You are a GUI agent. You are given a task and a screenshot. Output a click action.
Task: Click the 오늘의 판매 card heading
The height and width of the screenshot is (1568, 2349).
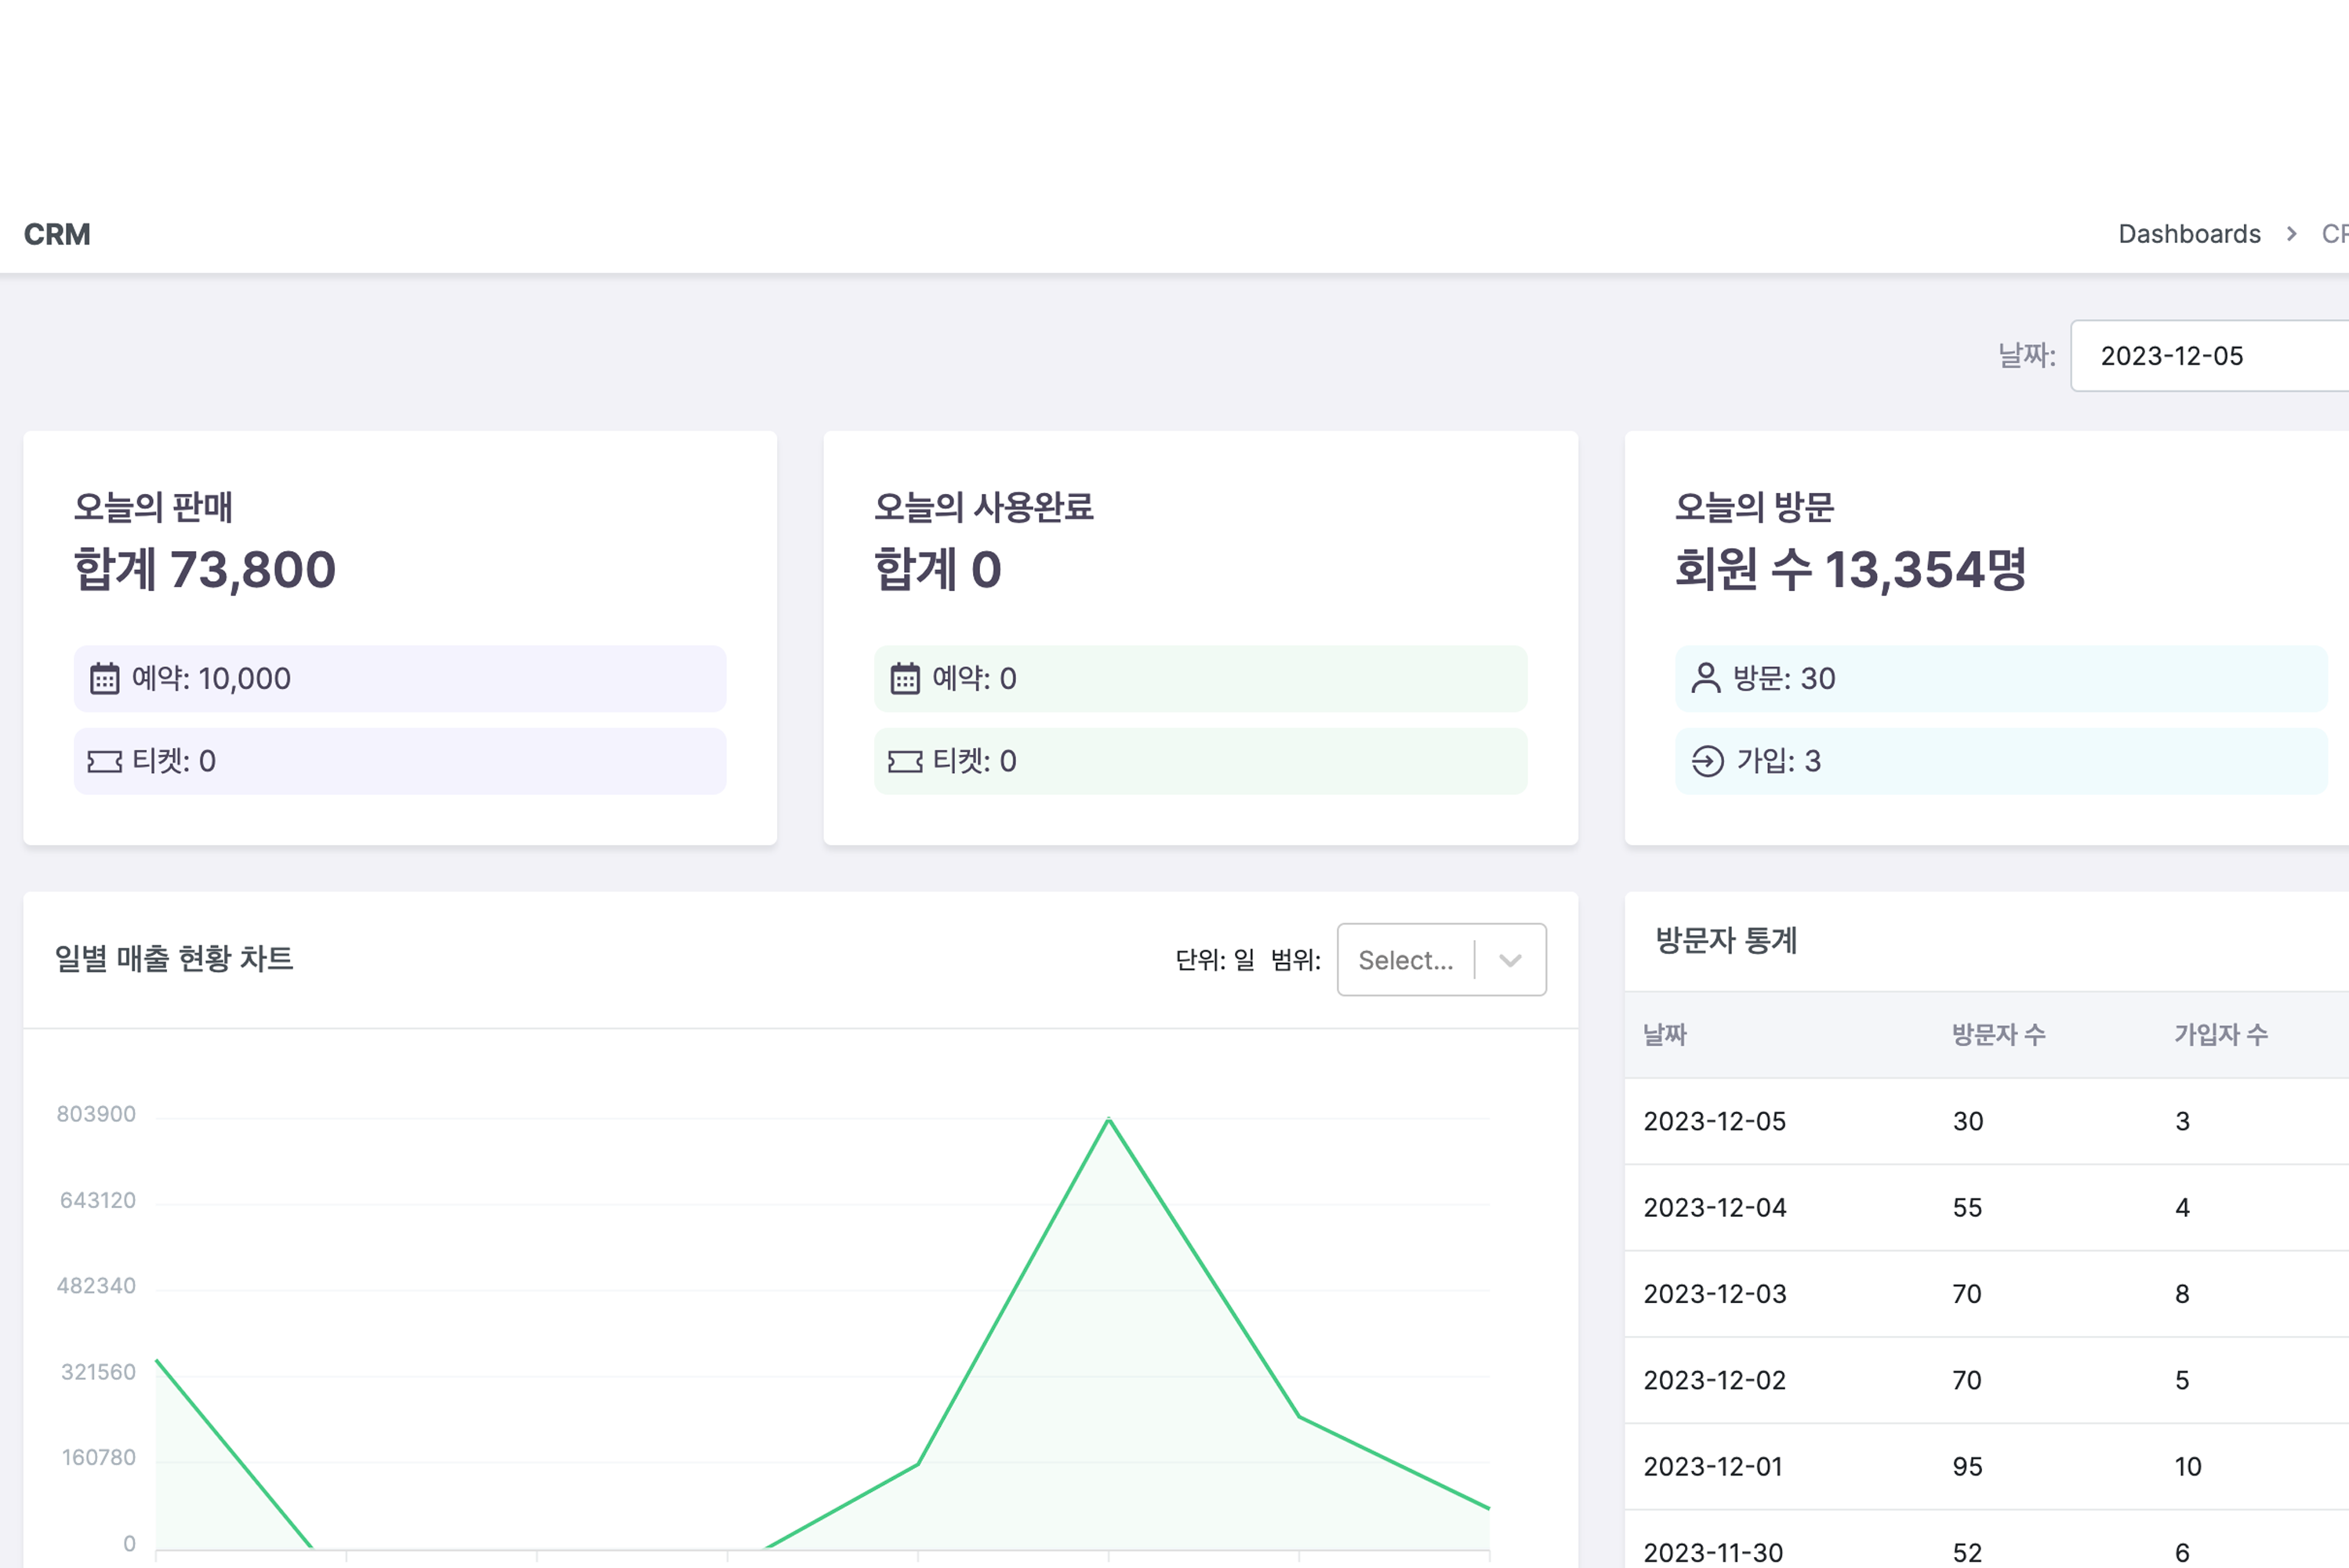[153, 507]
